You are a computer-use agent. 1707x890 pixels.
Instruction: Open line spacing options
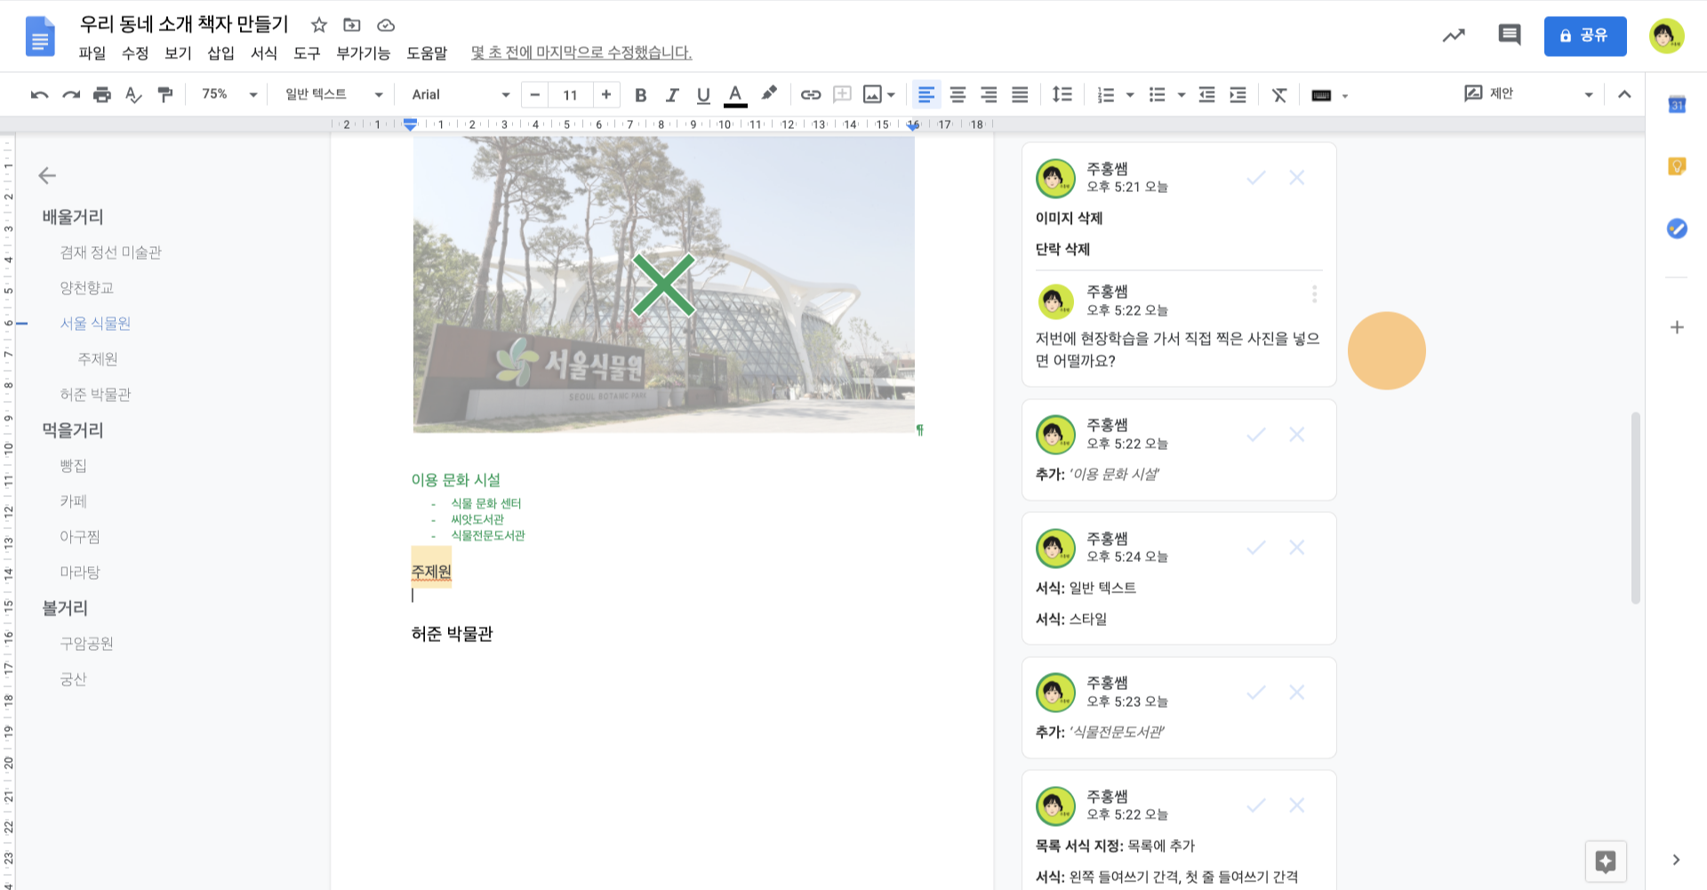click(1062, 94)
